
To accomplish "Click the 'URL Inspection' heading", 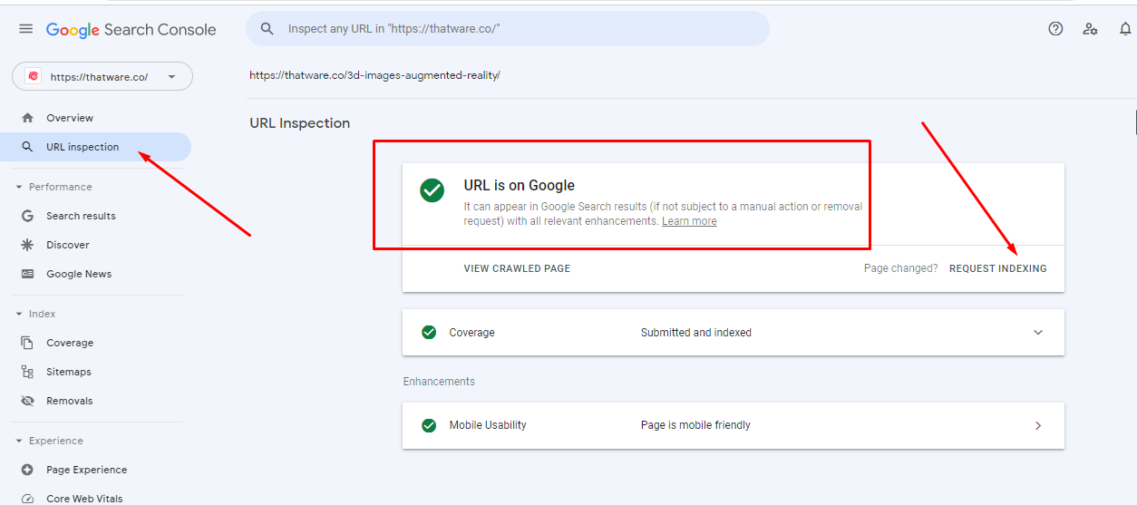I will [300, 123].
